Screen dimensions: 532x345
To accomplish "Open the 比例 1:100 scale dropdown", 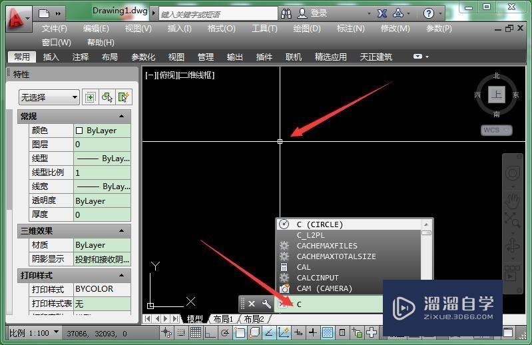I will (x=33, y=333).
